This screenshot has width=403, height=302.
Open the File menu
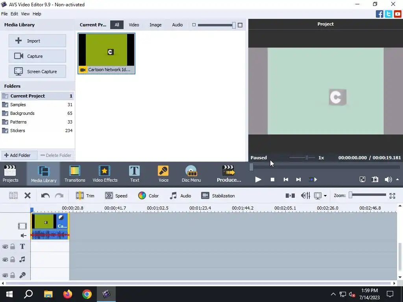(4, 14)
